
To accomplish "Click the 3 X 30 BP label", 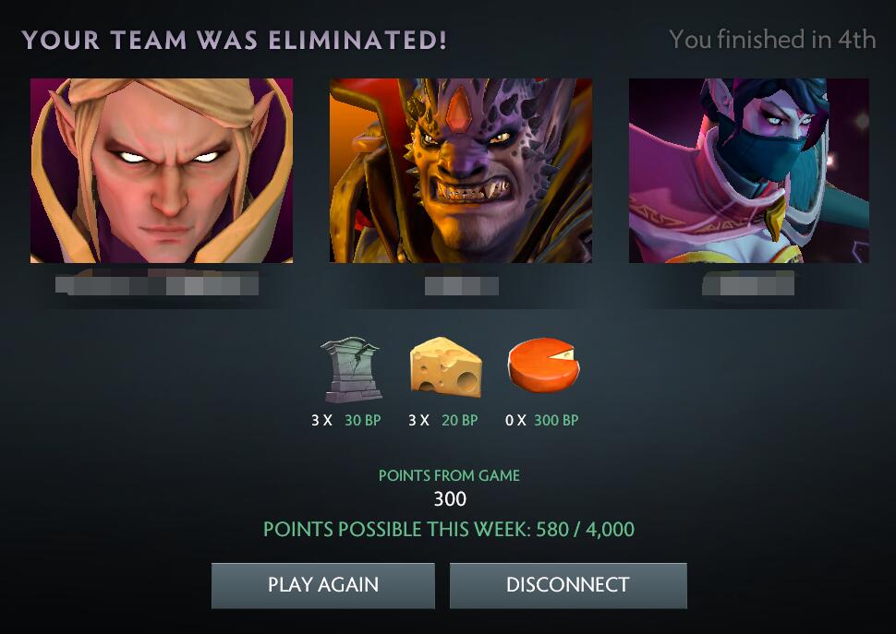I will [345, 421].
